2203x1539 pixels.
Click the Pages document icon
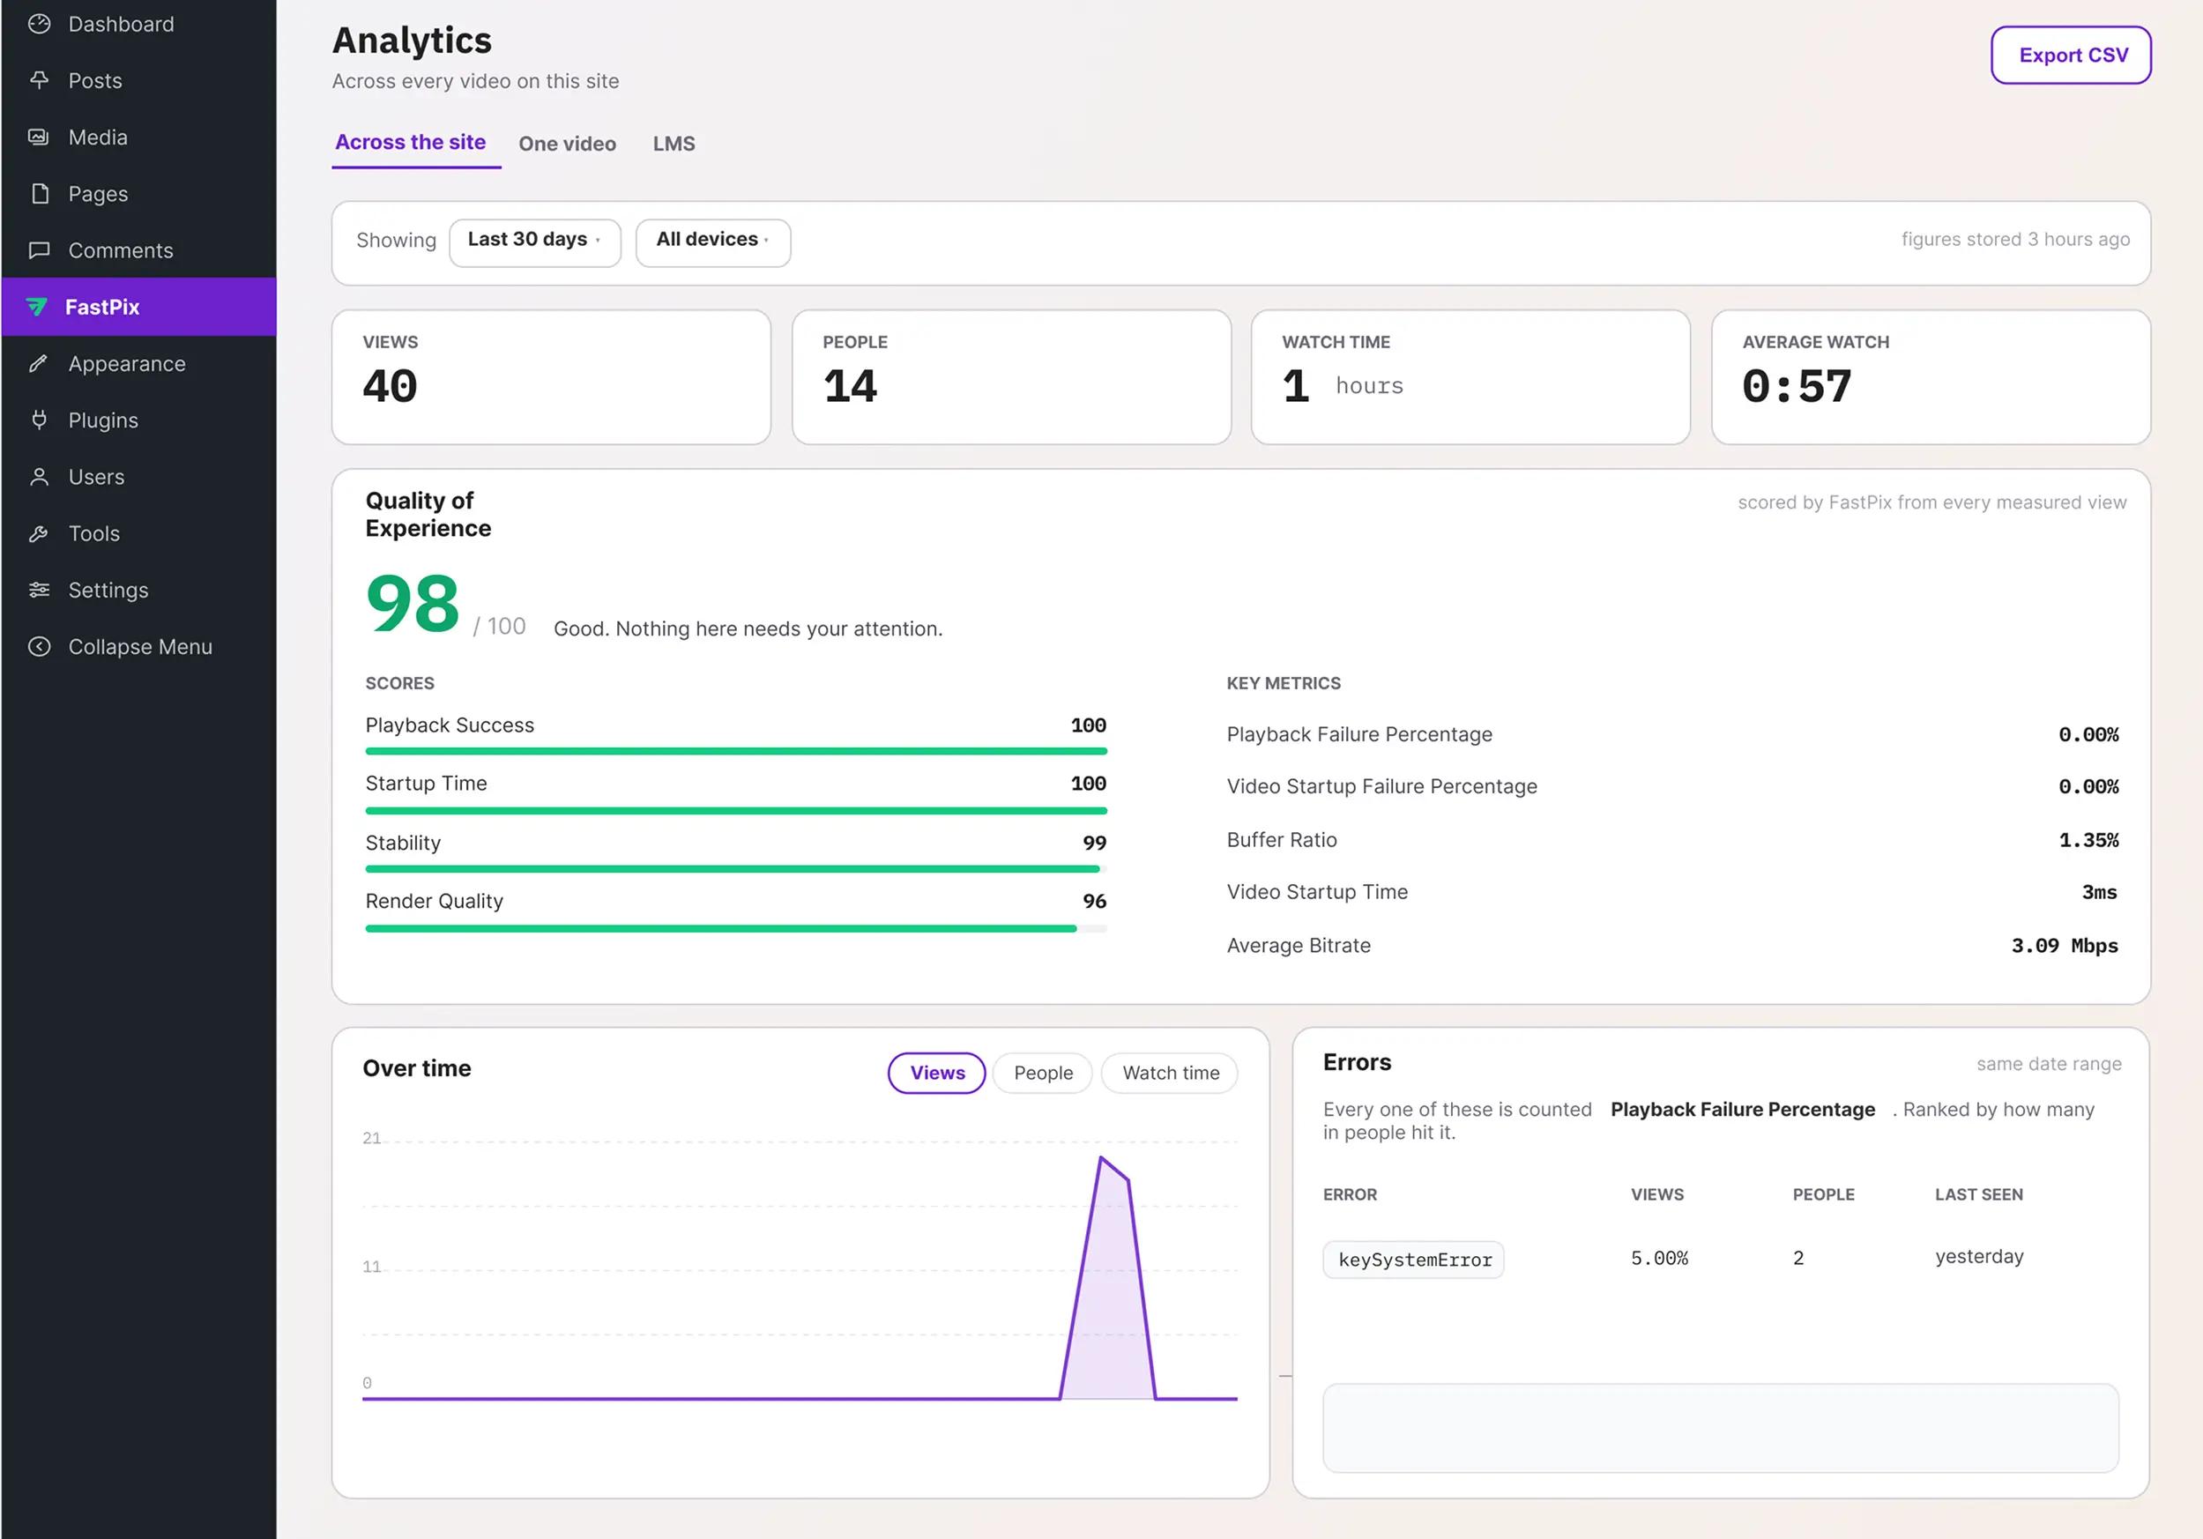pos(40,194)
